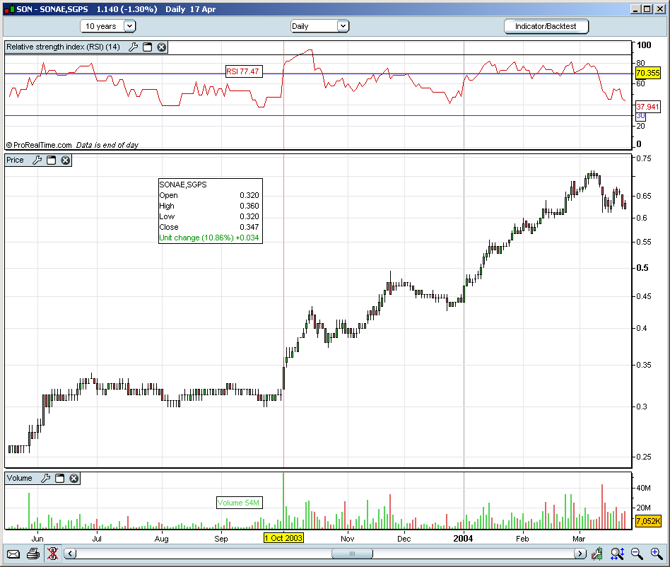
Task: Click the Low 0.320 row in data box
Action: click(x=209, y=216)
